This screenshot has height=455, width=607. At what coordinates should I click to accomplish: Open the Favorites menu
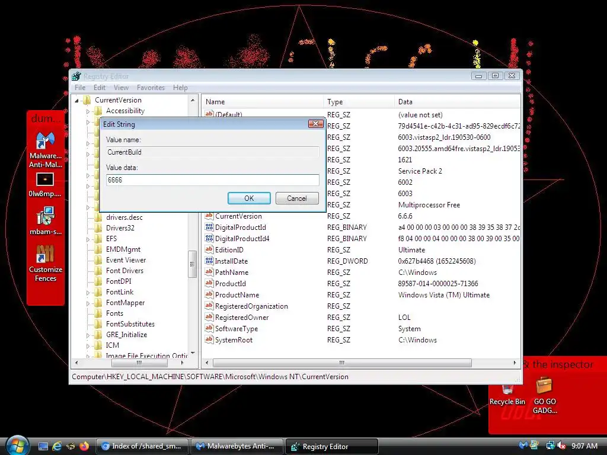151,88
